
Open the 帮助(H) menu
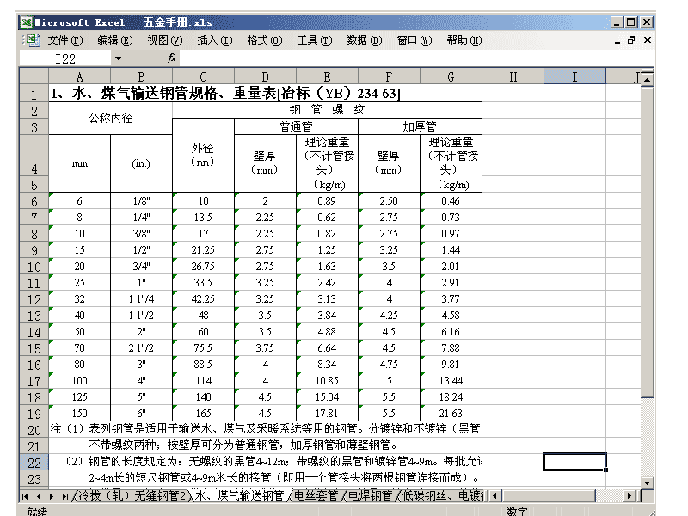pyautogui.click(x=464, y=40)
